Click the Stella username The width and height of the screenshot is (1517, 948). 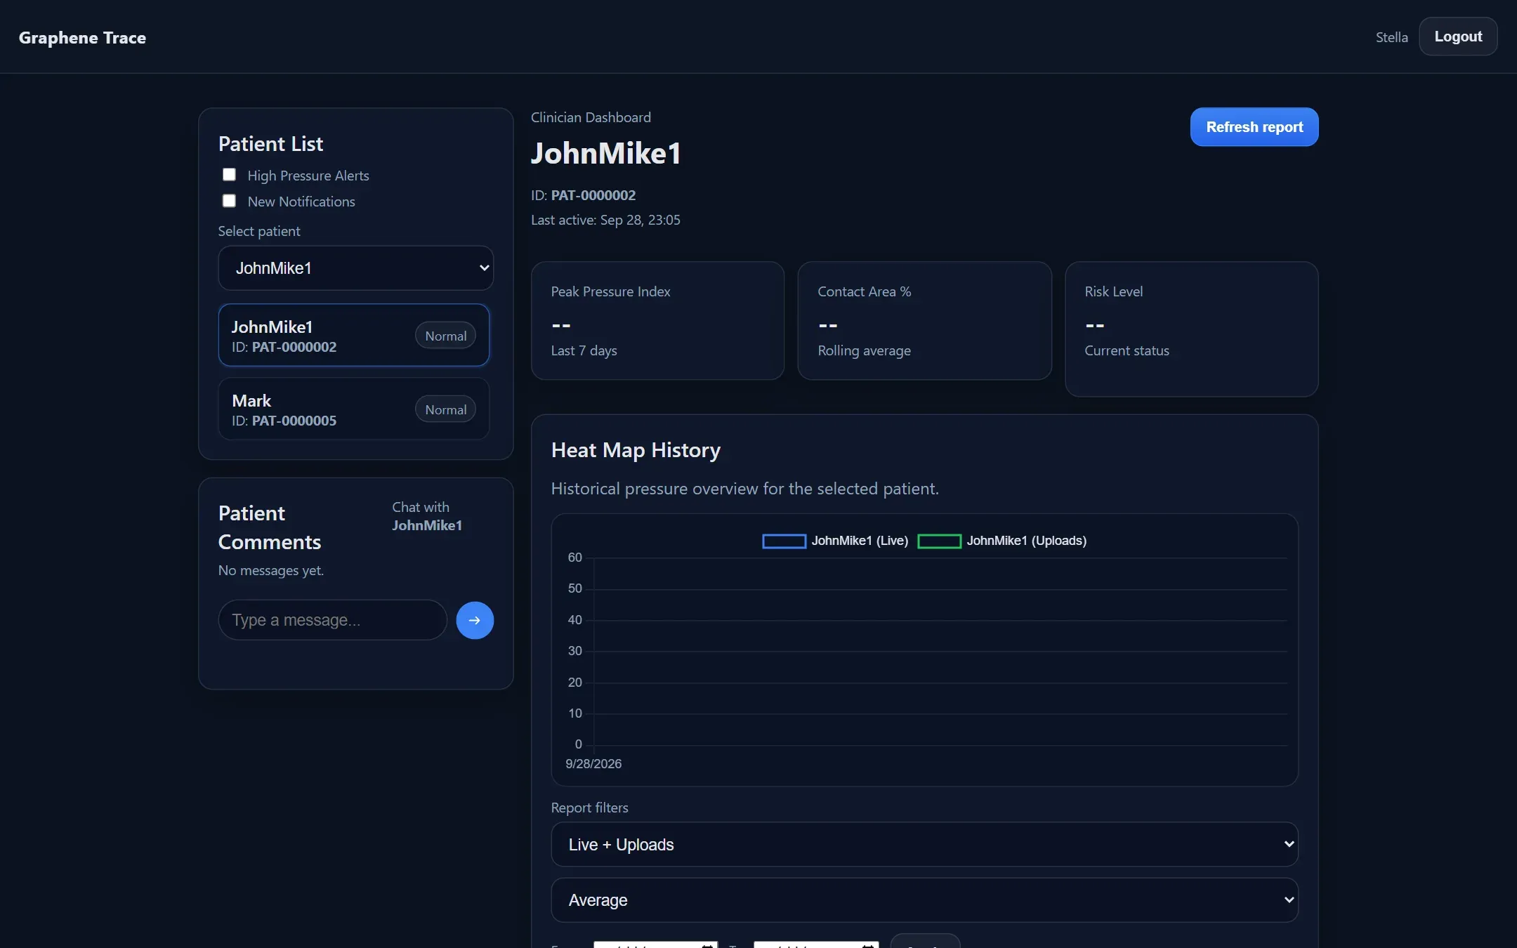click(1391, 37)
